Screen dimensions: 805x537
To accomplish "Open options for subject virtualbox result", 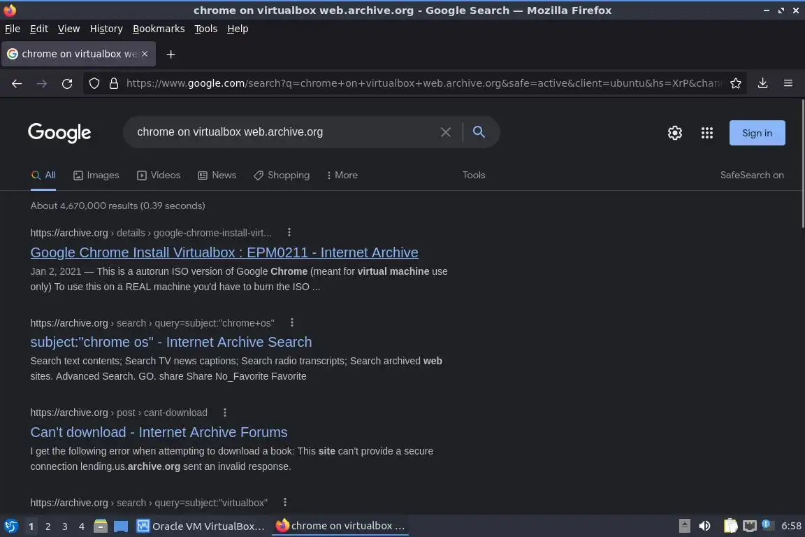I will click(284, 502).
